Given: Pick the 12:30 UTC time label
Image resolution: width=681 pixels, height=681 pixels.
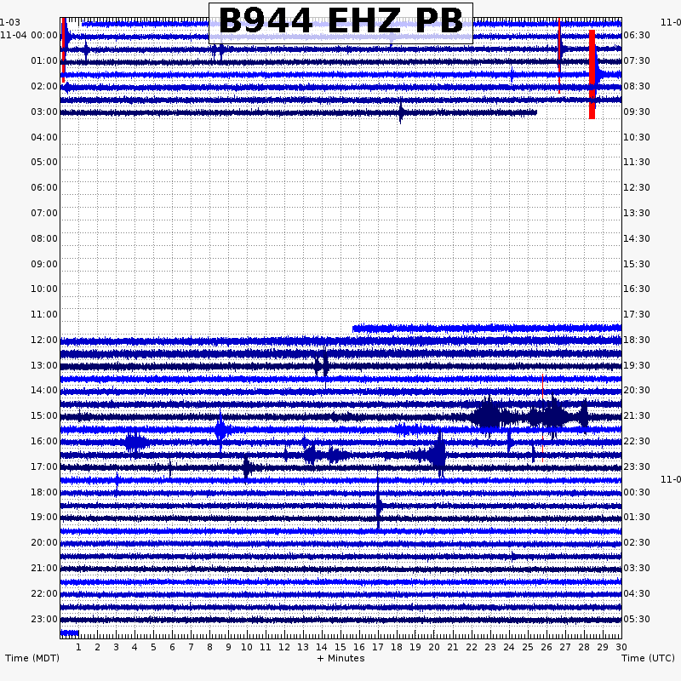Looking at the screenshot, I should pyautogui.click(x=637, y=187).
